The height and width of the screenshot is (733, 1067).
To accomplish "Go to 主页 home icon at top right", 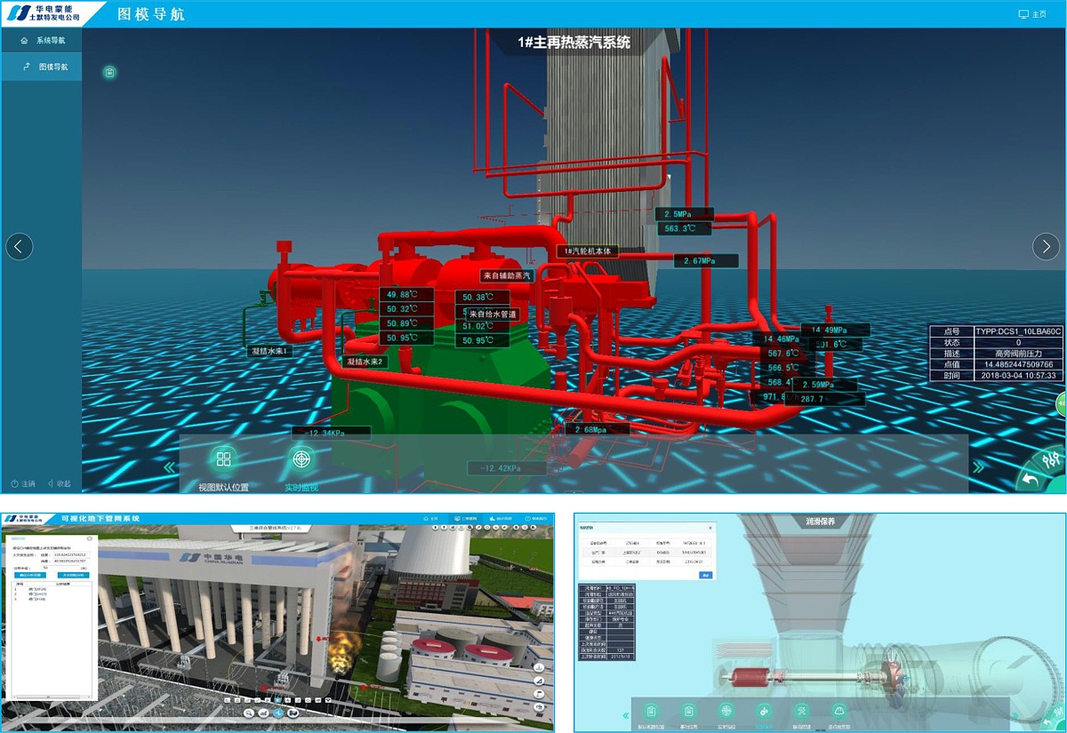I will pyautogui.click(x=1032, y=14).
